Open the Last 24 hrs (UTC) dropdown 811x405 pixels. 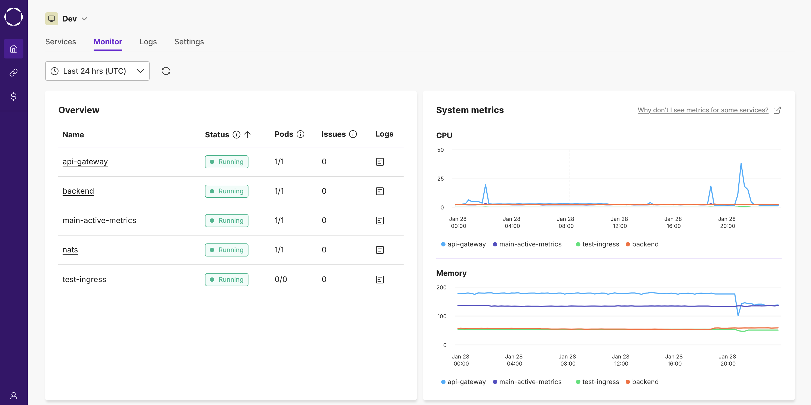(x=97, y=71)
